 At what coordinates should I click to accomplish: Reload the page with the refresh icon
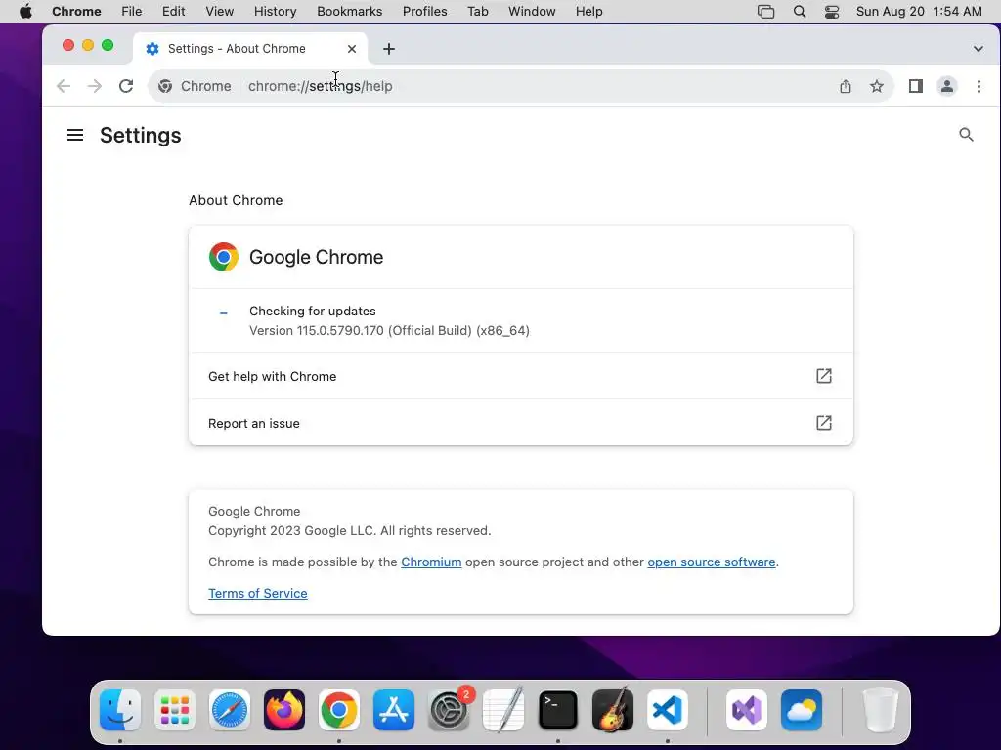[126, 86]
